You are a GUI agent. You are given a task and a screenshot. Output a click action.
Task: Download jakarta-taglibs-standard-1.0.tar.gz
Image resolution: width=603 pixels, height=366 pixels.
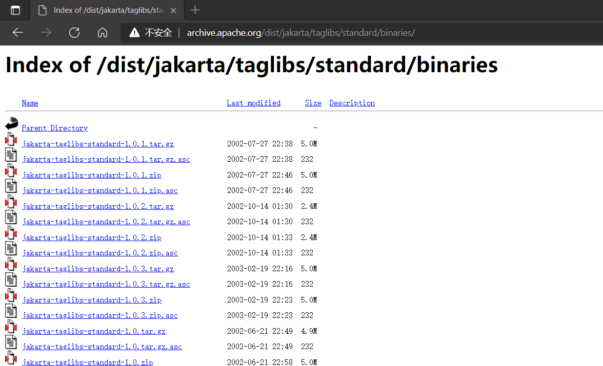(94, 331)
